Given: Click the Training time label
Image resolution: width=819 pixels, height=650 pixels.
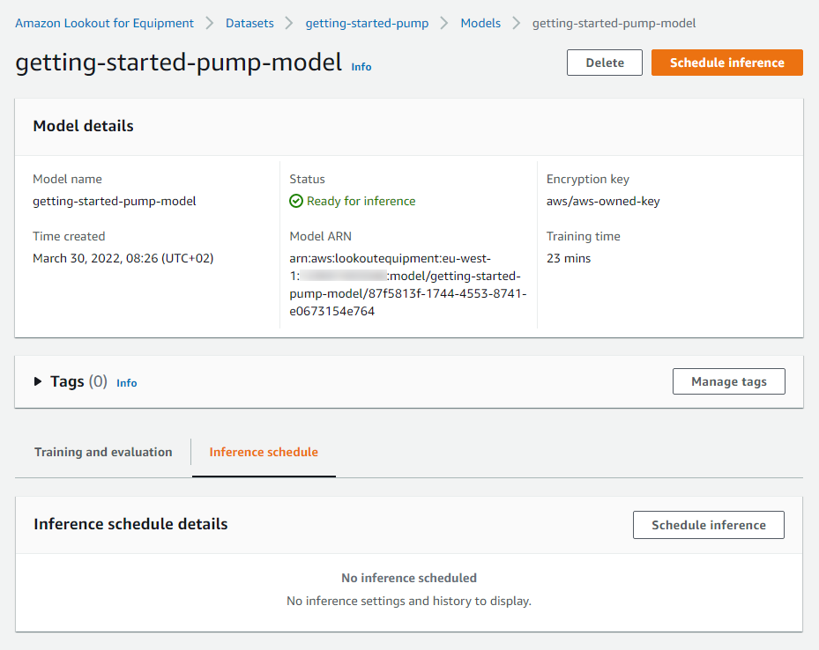Looking at the screenshot, I should 584,236.
